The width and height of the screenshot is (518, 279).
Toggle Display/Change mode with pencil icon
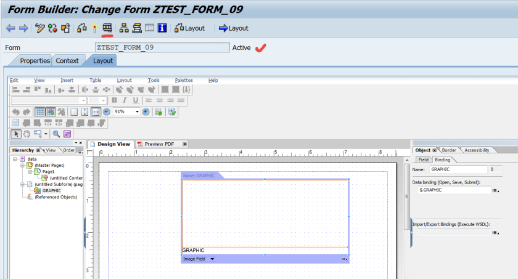pos(39,28)
